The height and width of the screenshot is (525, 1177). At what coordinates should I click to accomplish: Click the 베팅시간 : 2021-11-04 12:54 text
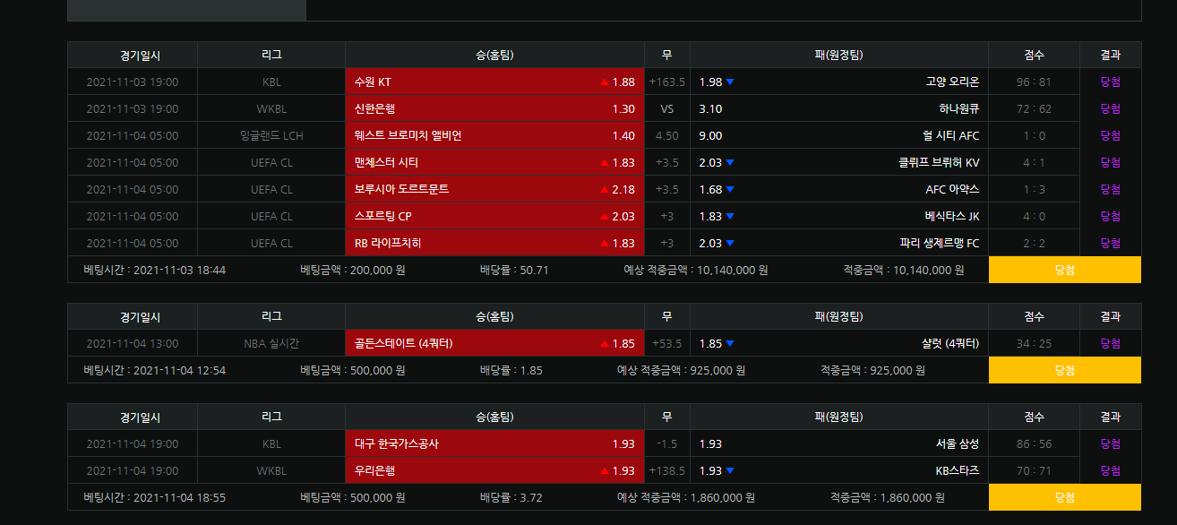pyautogui.click(x=154, y=370)
